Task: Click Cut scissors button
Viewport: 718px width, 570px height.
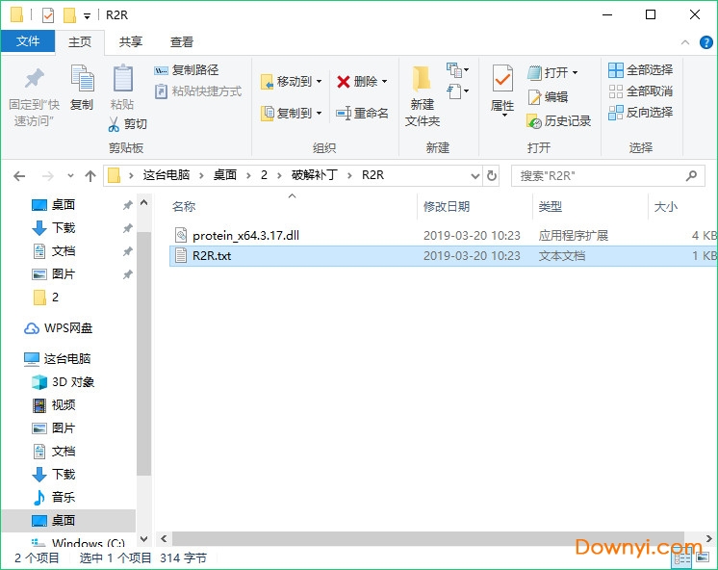Action: [x=127, y=124]
